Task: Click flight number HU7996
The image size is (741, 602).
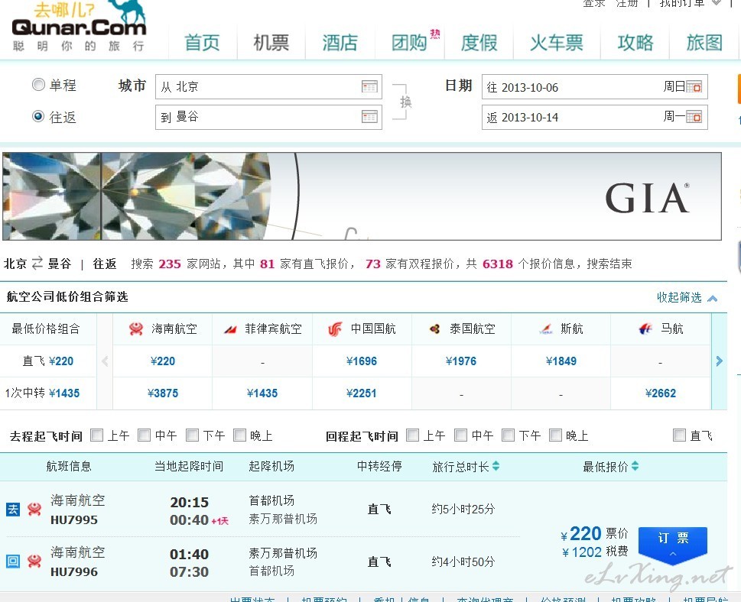Action: coord(74,571)
